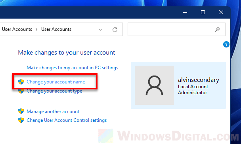Select Change your account type link
Viewport: 241px width, 144px height.
[x=54, y=91]
